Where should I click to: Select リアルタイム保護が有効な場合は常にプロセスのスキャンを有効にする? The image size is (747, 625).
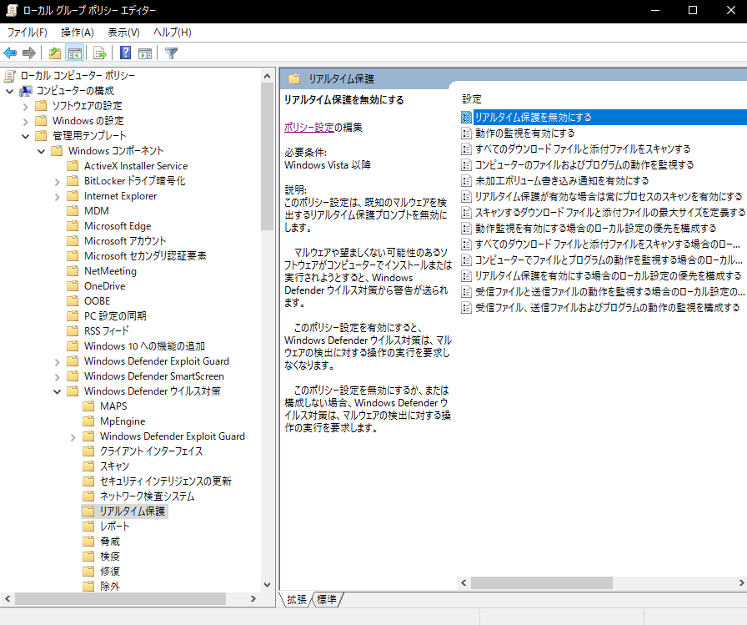[x=609, y=196]
